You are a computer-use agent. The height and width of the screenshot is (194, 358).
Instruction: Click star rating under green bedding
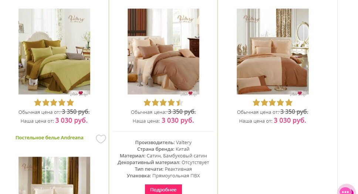click(x=54, y=103)
